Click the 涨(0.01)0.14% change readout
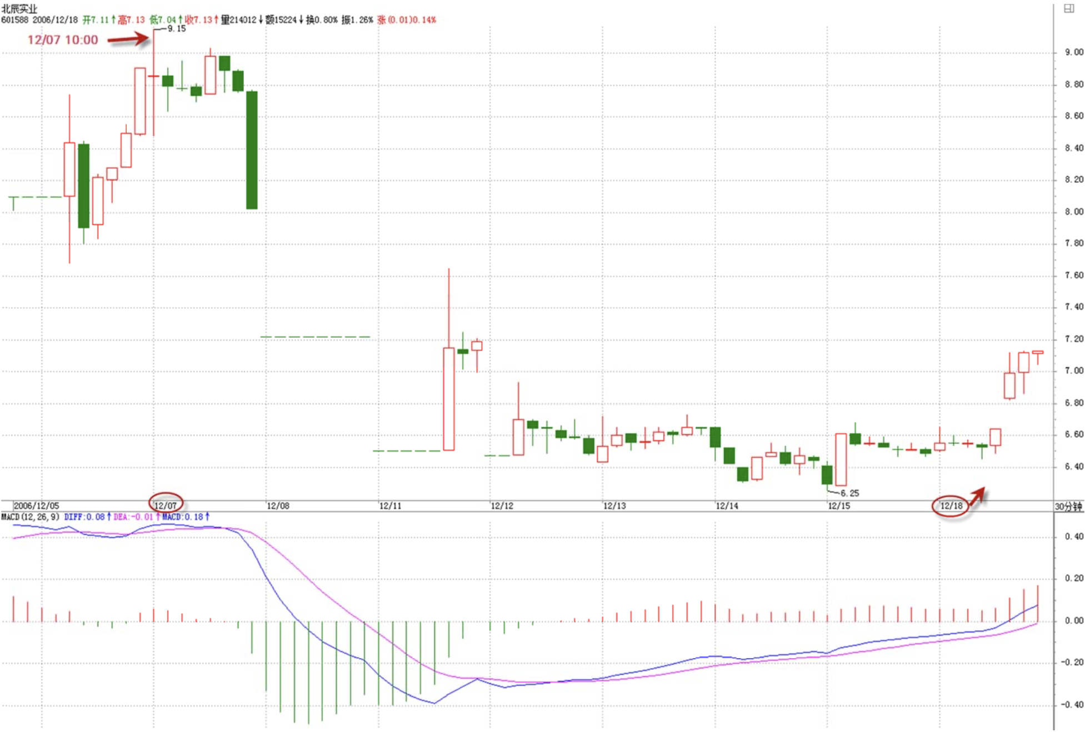1090x732 pixels. pyautogui.click(x=407, y=20)
